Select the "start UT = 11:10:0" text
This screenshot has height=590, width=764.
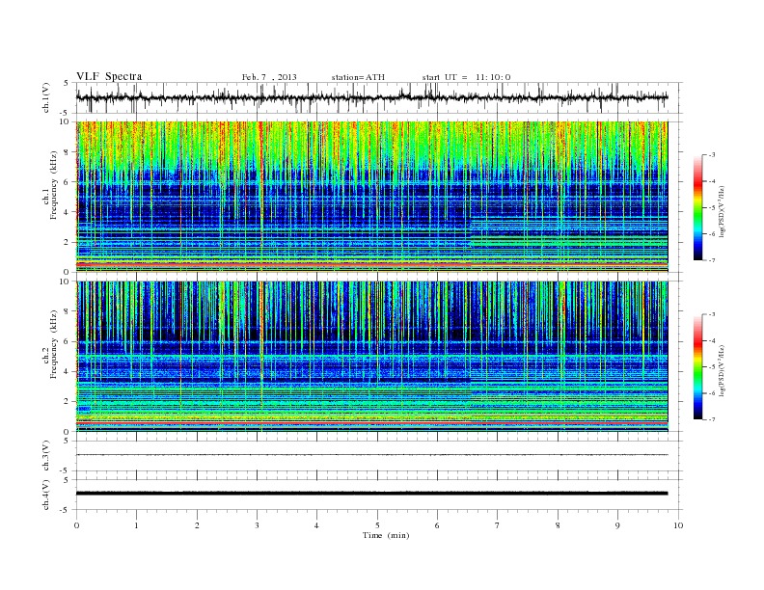pos(466,77)
